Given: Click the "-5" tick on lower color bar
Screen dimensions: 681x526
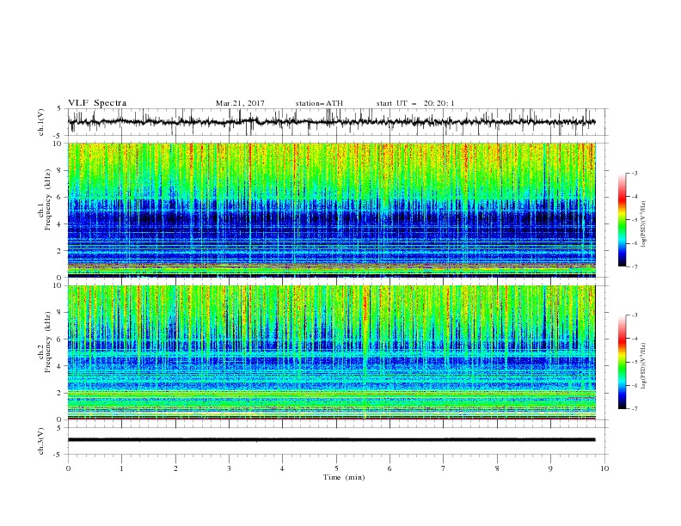Looking at the screenshot, I should point(634,362).
